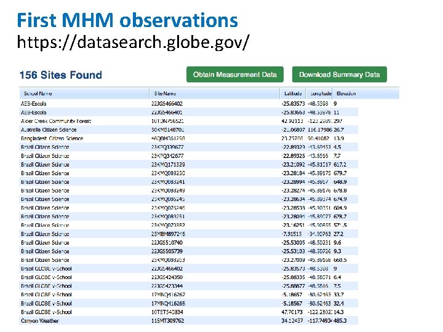Click site name 22JGS424350

point(167,277)
